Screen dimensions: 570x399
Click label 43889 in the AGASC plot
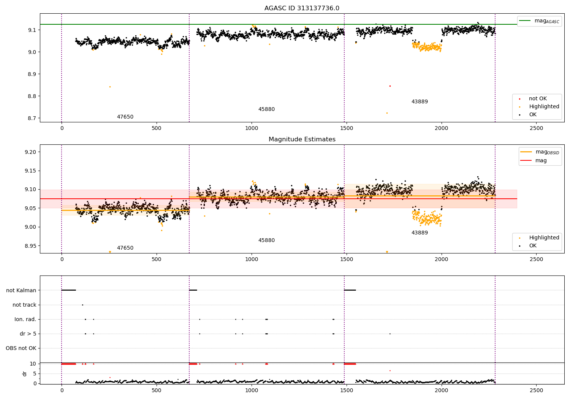420,102
